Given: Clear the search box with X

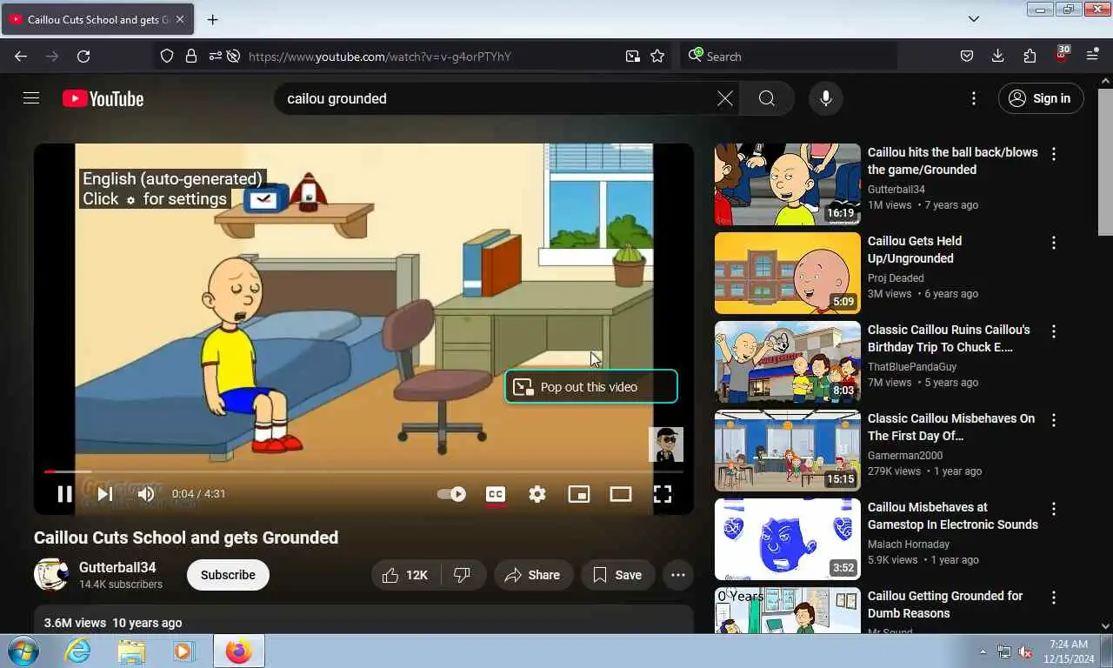Looking at the screenshot, I should click(724, 98).
